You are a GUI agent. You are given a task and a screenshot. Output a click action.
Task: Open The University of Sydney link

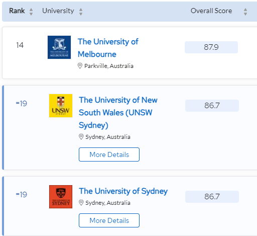point(123,191)
